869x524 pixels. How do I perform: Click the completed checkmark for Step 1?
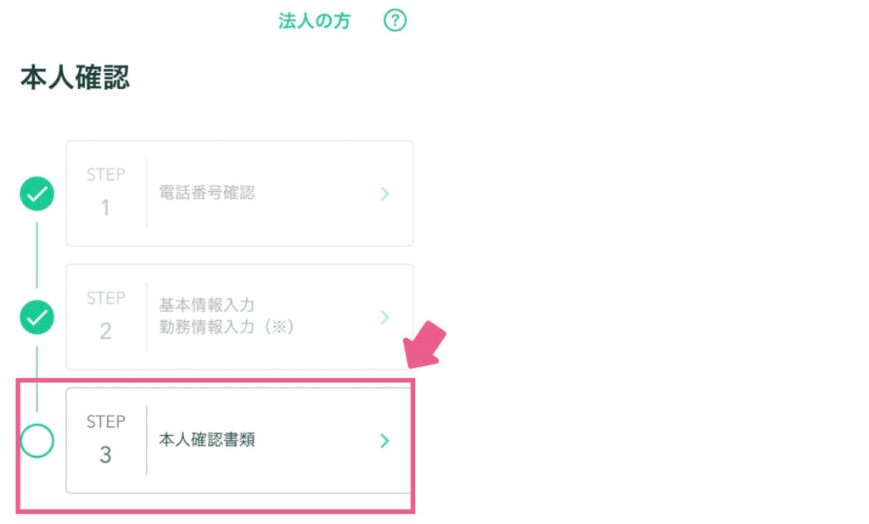coord(37,194)
